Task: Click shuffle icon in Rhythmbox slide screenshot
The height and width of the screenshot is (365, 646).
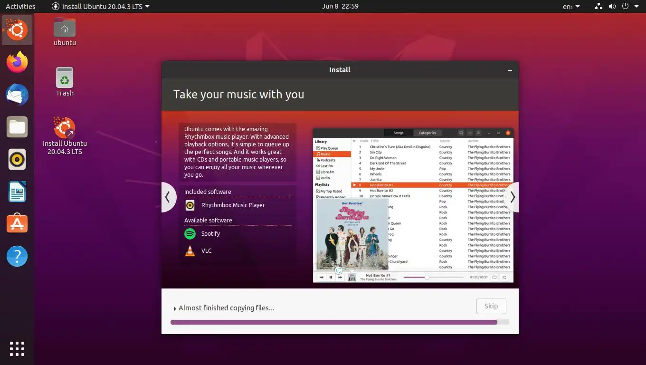Action: [504, 277]
